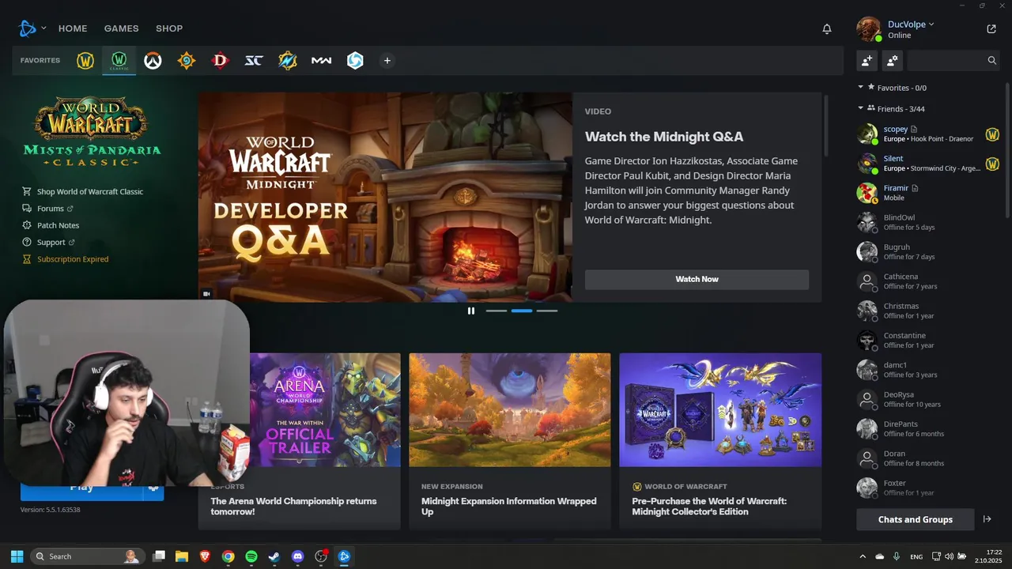This screenshot has width=1012, height=569.
Task: Open friend Firamir's entry
Action: tap(930, 193)
